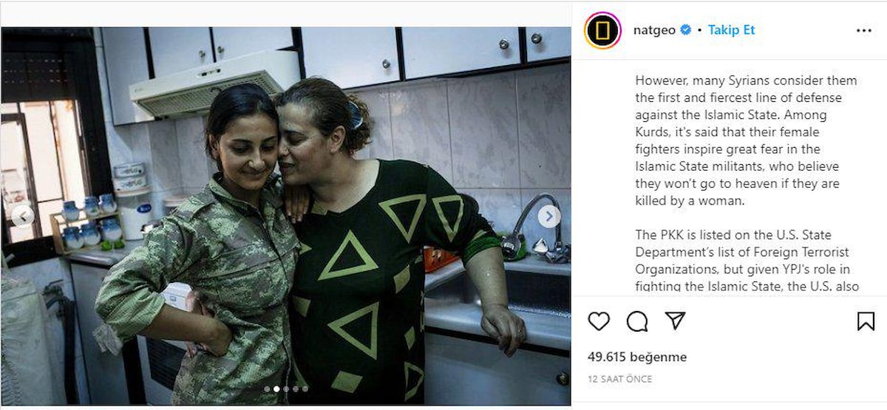Follow natgeo via Takip Et

731,30
